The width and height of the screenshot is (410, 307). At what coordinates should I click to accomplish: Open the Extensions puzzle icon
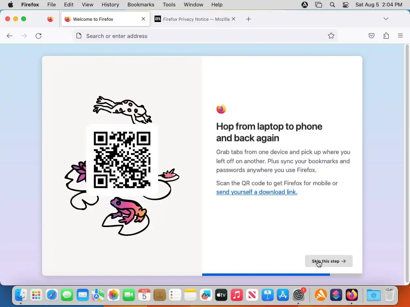click(386, 36)
